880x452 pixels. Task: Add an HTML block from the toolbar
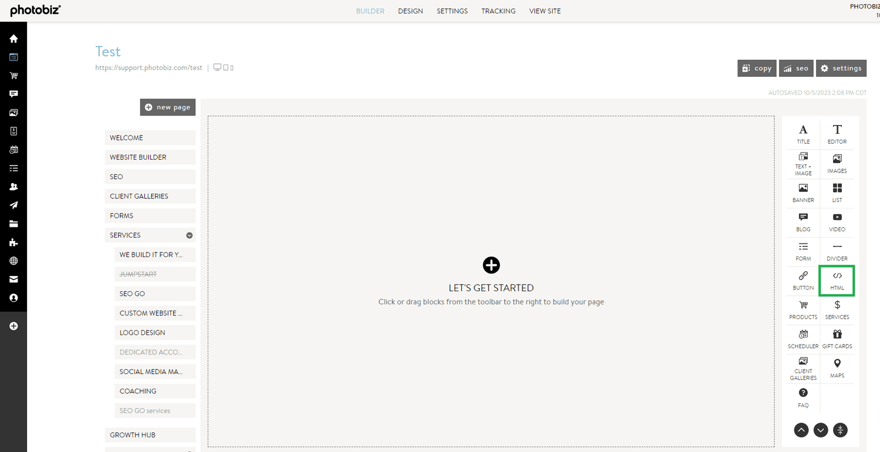[837, 280]
